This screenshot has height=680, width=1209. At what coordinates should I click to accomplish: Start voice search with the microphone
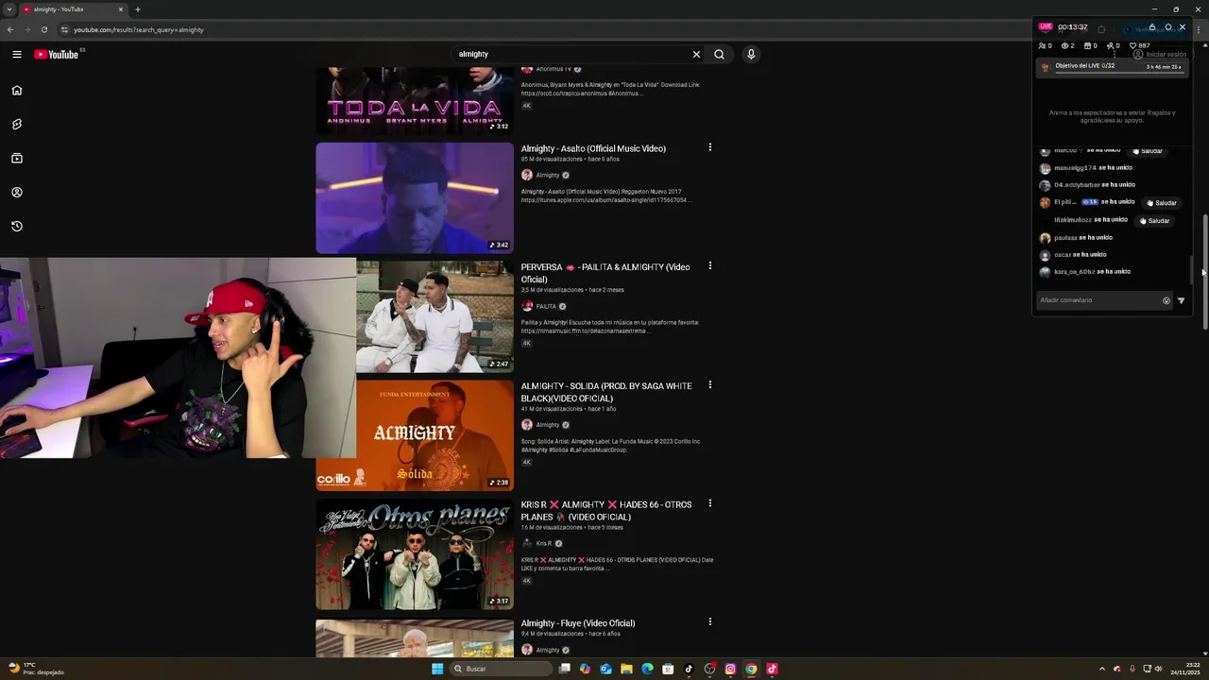pyautogui.click(x=751, y=54)
